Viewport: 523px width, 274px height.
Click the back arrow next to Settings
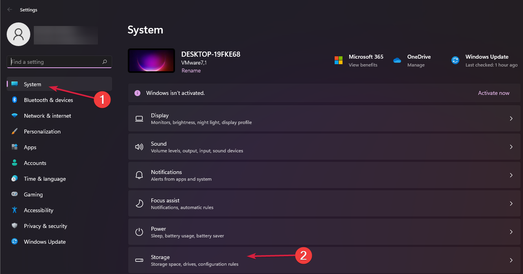[x=9, y=9]
